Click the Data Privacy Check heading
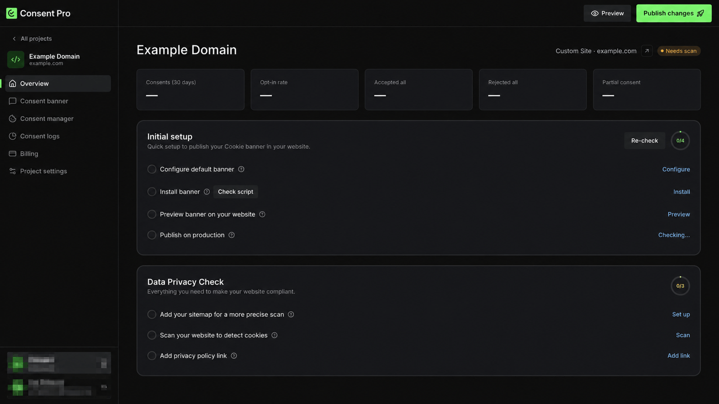Screen dimensions: 719x404 pos(186,282)
